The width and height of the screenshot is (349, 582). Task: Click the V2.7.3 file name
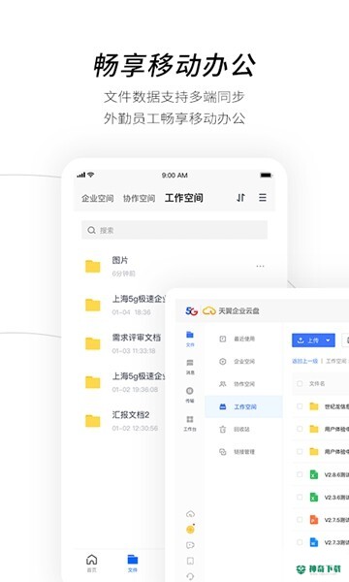click(x=336, y=542)
